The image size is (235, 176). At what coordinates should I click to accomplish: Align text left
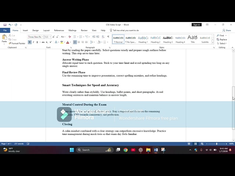coord(75,42)
